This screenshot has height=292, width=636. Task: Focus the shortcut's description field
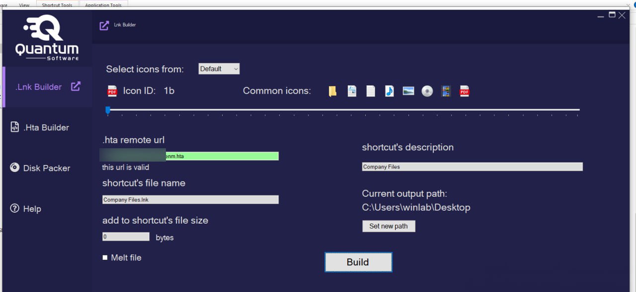point(472,167)
